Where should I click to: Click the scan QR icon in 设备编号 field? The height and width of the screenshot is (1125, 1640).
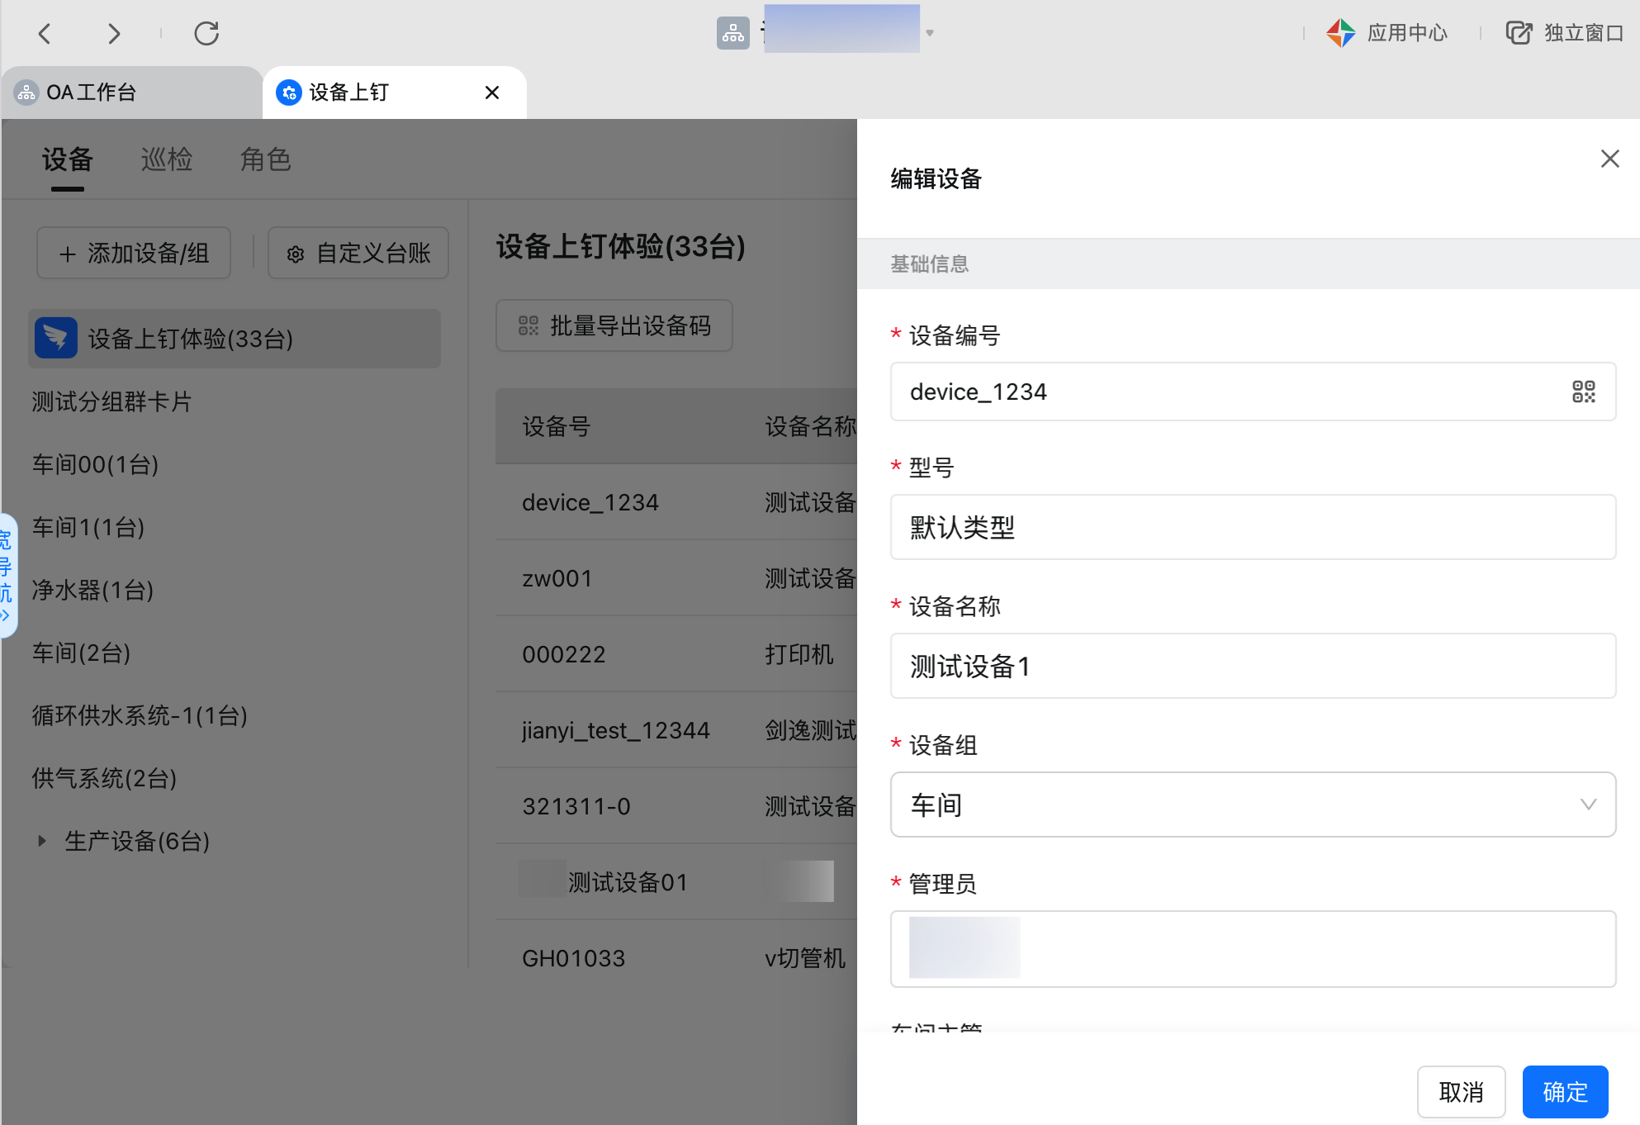tap(1584, 392)
